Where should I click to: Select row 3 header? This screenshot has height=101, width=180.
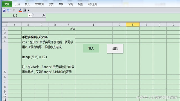(5, 37)
